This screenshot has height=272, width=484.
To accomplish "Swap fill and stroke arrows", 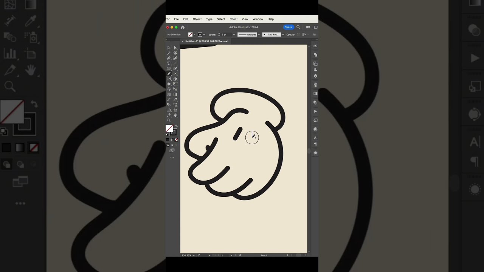I will (x=176, y=126).
